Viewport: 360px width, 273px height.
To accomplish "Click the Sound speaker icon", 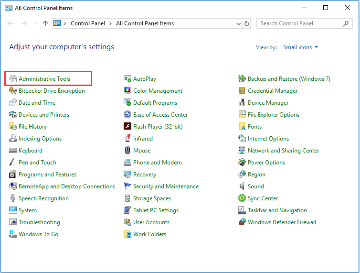I will click(242, 186).
